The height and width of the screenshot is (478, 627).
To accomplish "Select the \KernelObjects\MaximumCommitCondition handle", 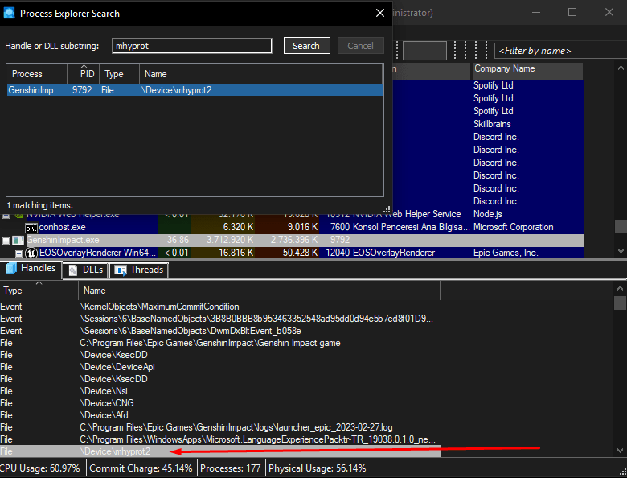I will click(220, 307).
